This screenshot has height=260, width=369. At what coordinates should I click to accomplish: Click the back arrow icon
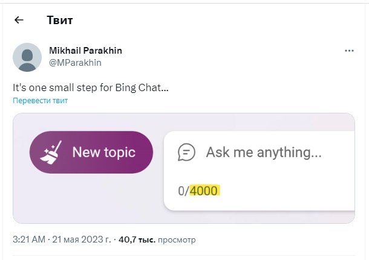(19, 20)
